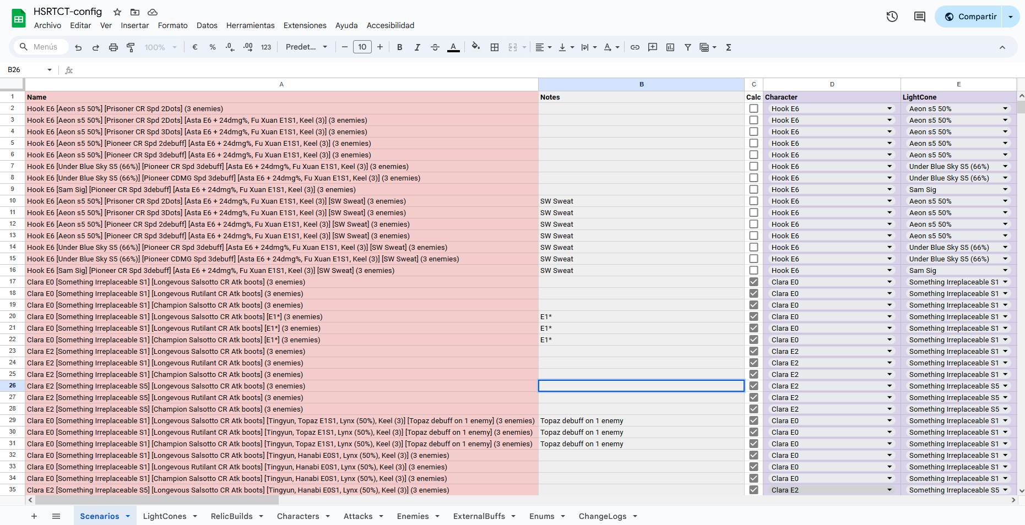1025x525 pixels.
Task: Switch to the LightCones sheet tab
Action: [170, 516]
